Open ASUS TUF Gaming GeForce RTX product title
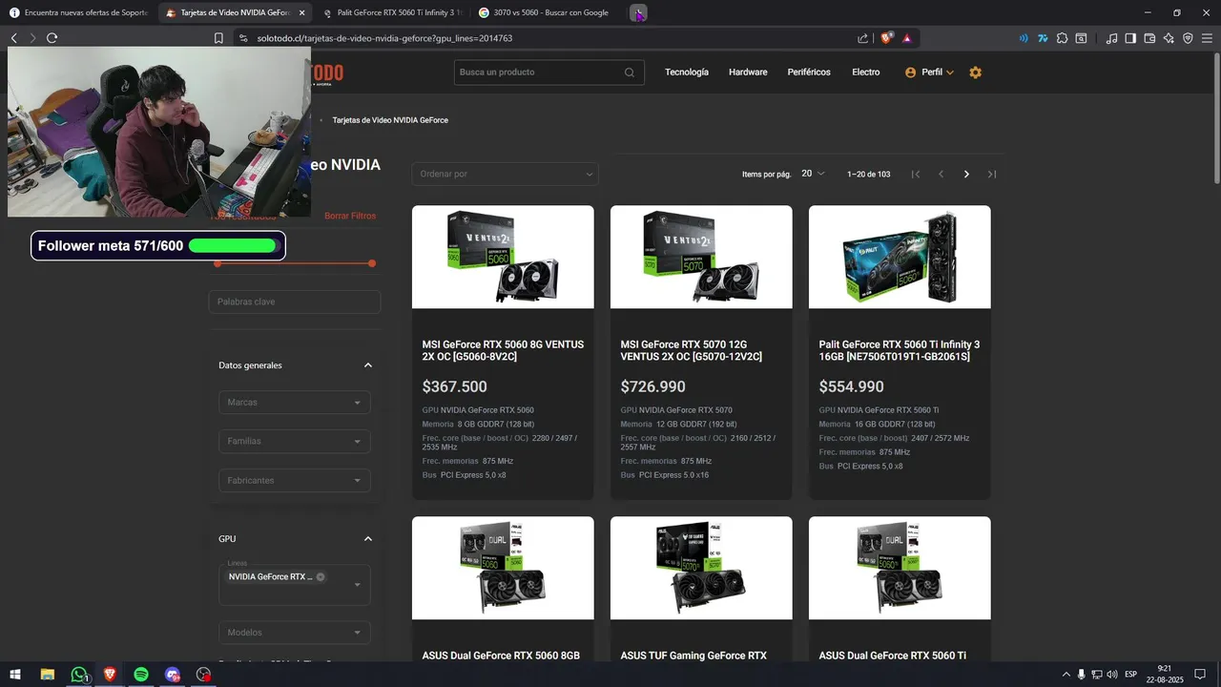This screenshot has height=687, width=1221. tap(693, 656)
